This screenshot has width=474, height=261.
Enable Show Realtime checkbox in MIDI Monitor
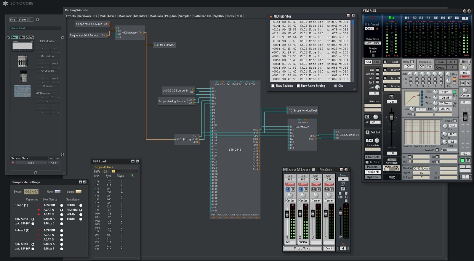pos(273,86)
